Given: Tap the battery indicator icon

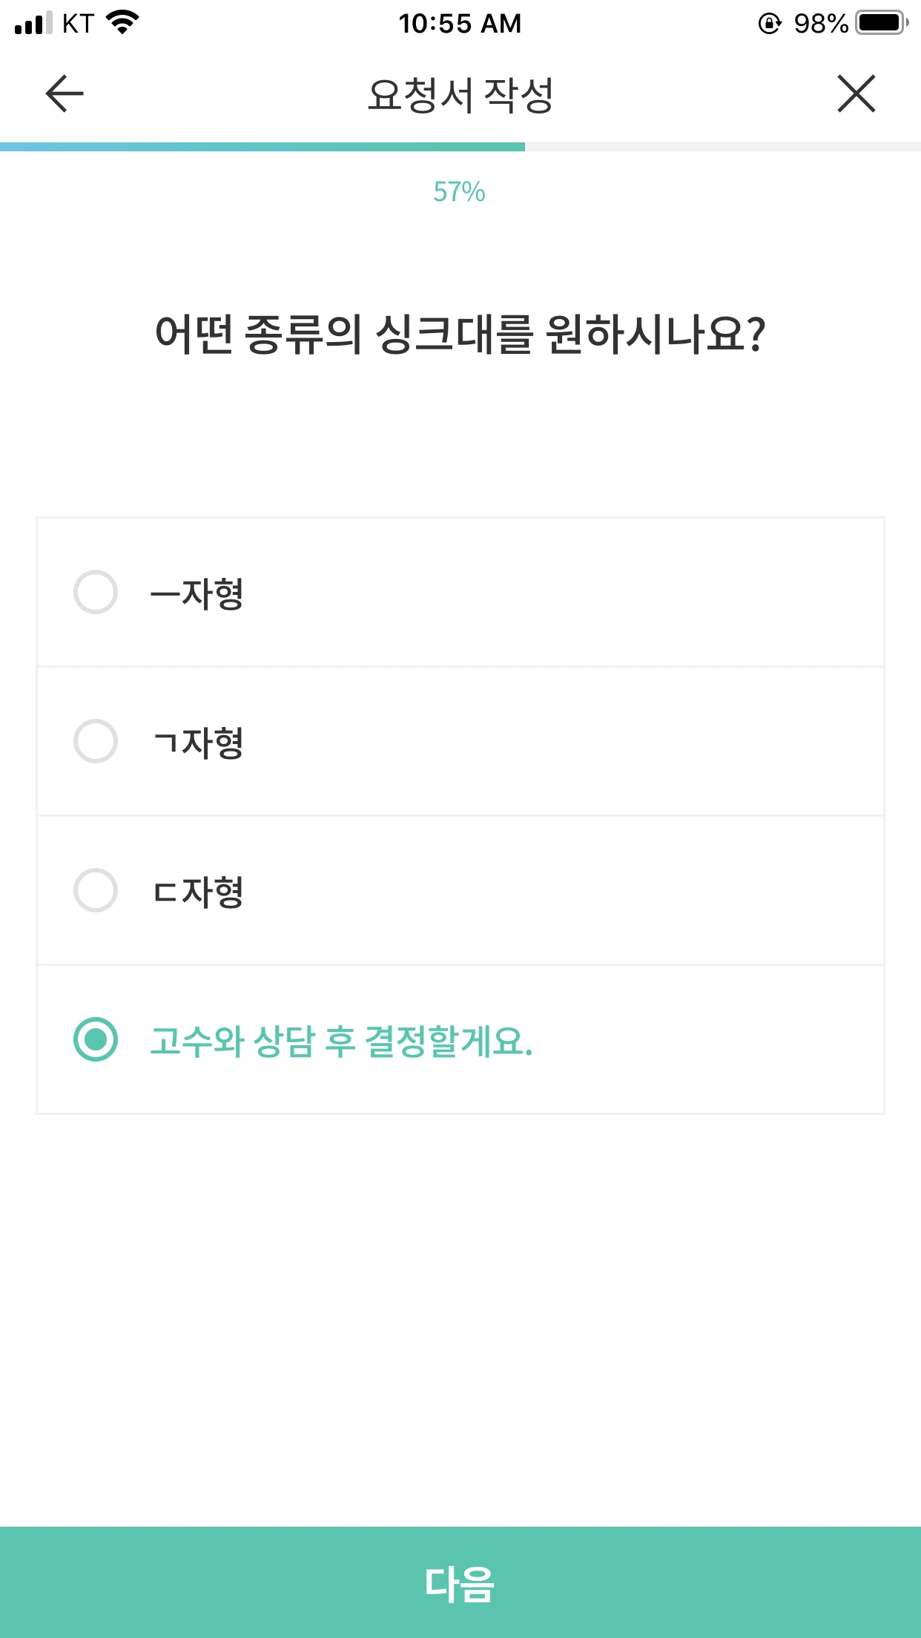Looking at the screenshot, I should point(881,23).
